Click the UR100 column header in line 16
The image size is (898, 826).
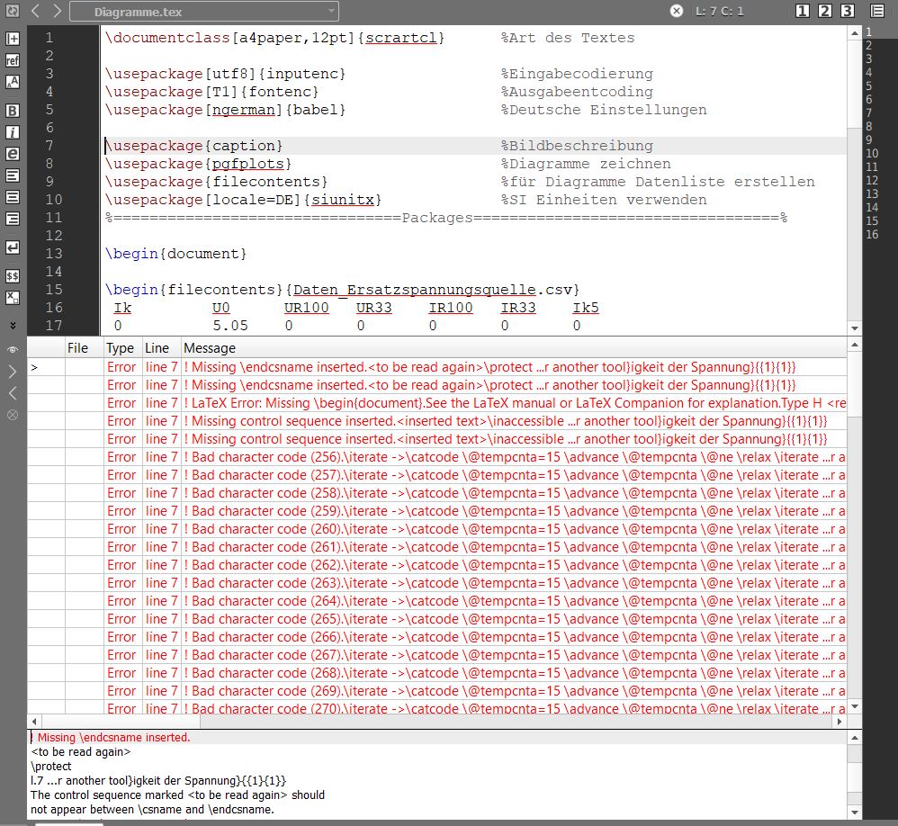click(x=307, y=308)
